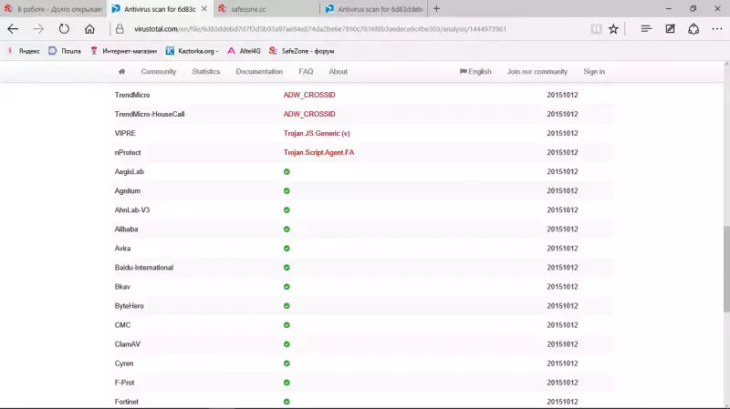Open the browser home page
730x409 pixels.
point(89,29)
